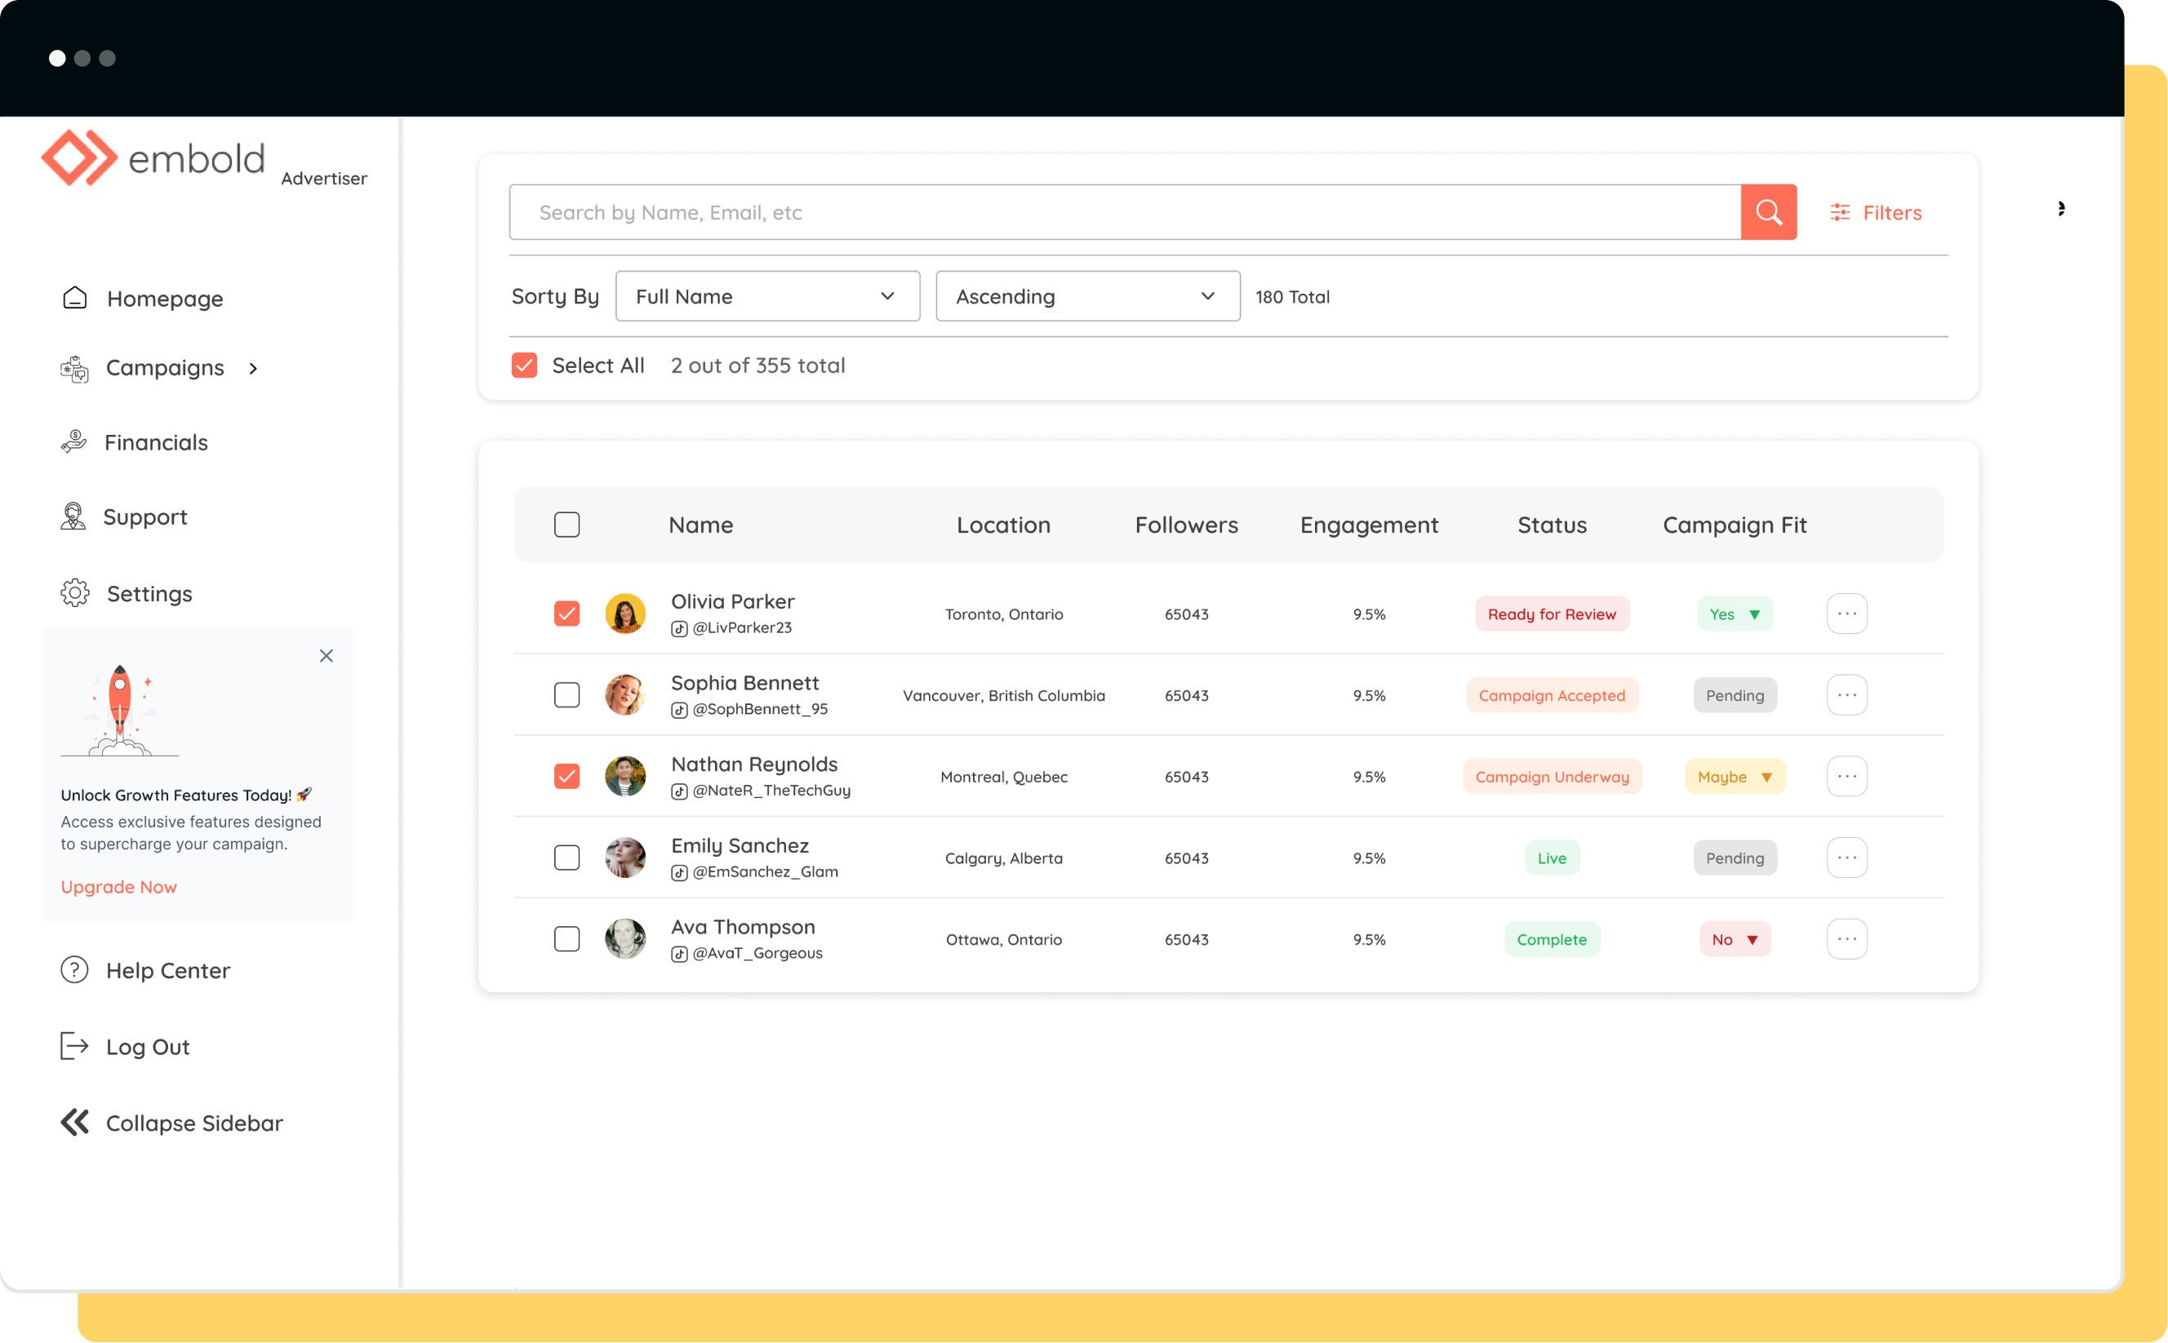This screenshot has height=1343, width=2168.
Task: Open the Full Name sort dropdown
Action: click(x=766, y=297)
